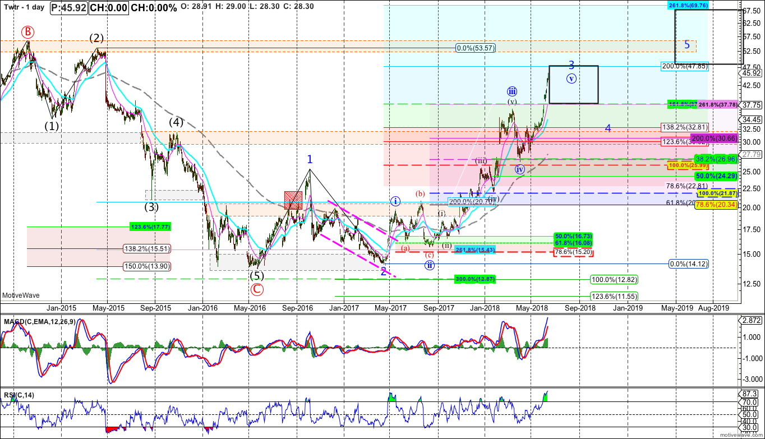
Task: Click the blue circled iii wave marker
Action: click(x=512, y=91)
